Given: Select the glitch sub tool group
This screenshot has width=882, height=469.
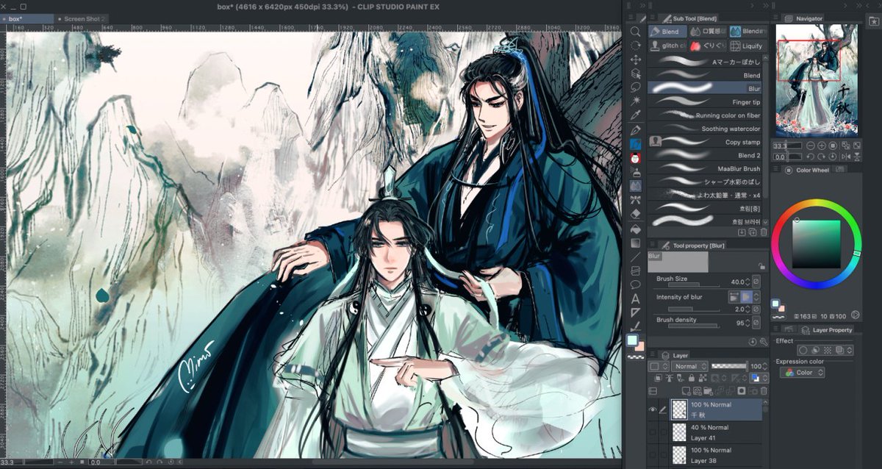Looking at the screenshot, I should (667, 46).
